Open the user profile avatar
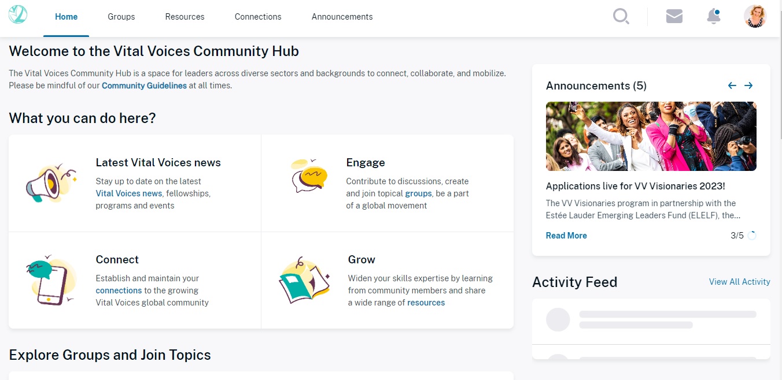Screen dimensions: 782x380 pyautogui.click(x=755, y=16)
